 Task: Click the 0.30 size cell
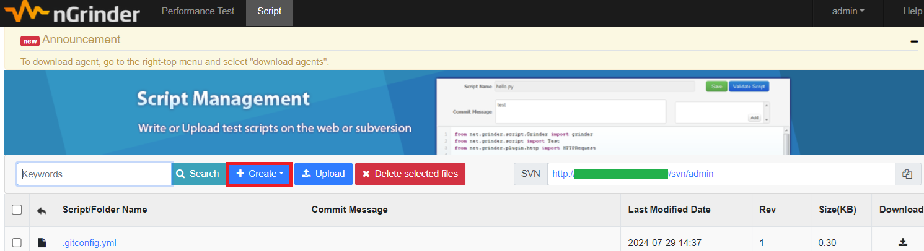click(827, 243)
